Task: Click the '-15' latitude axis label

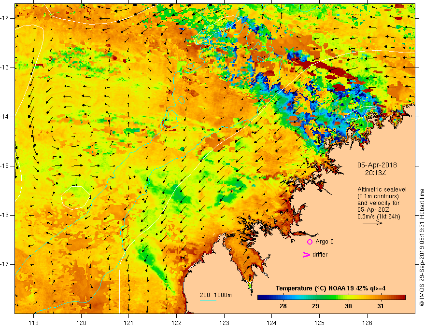Action: [x=5, y=166]
